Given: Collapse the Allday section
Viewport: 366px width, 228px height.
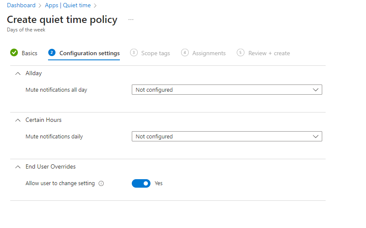Looking at the screenshot, I should click(x=17, y=73).
